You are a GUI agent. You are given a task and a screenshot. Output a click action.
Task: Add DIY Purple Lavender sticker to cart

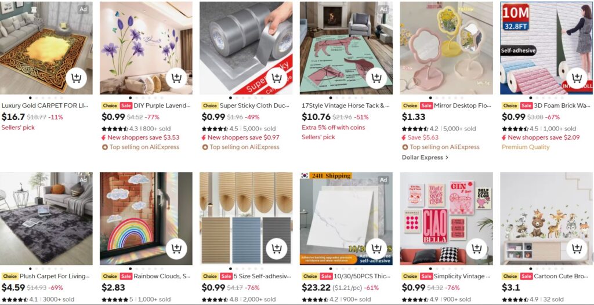click(x=176, y=78)
